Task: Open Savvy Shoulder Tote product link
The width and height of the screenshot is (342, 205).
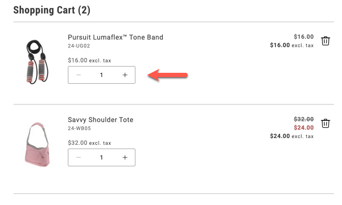Action: (x=100, y=120)
